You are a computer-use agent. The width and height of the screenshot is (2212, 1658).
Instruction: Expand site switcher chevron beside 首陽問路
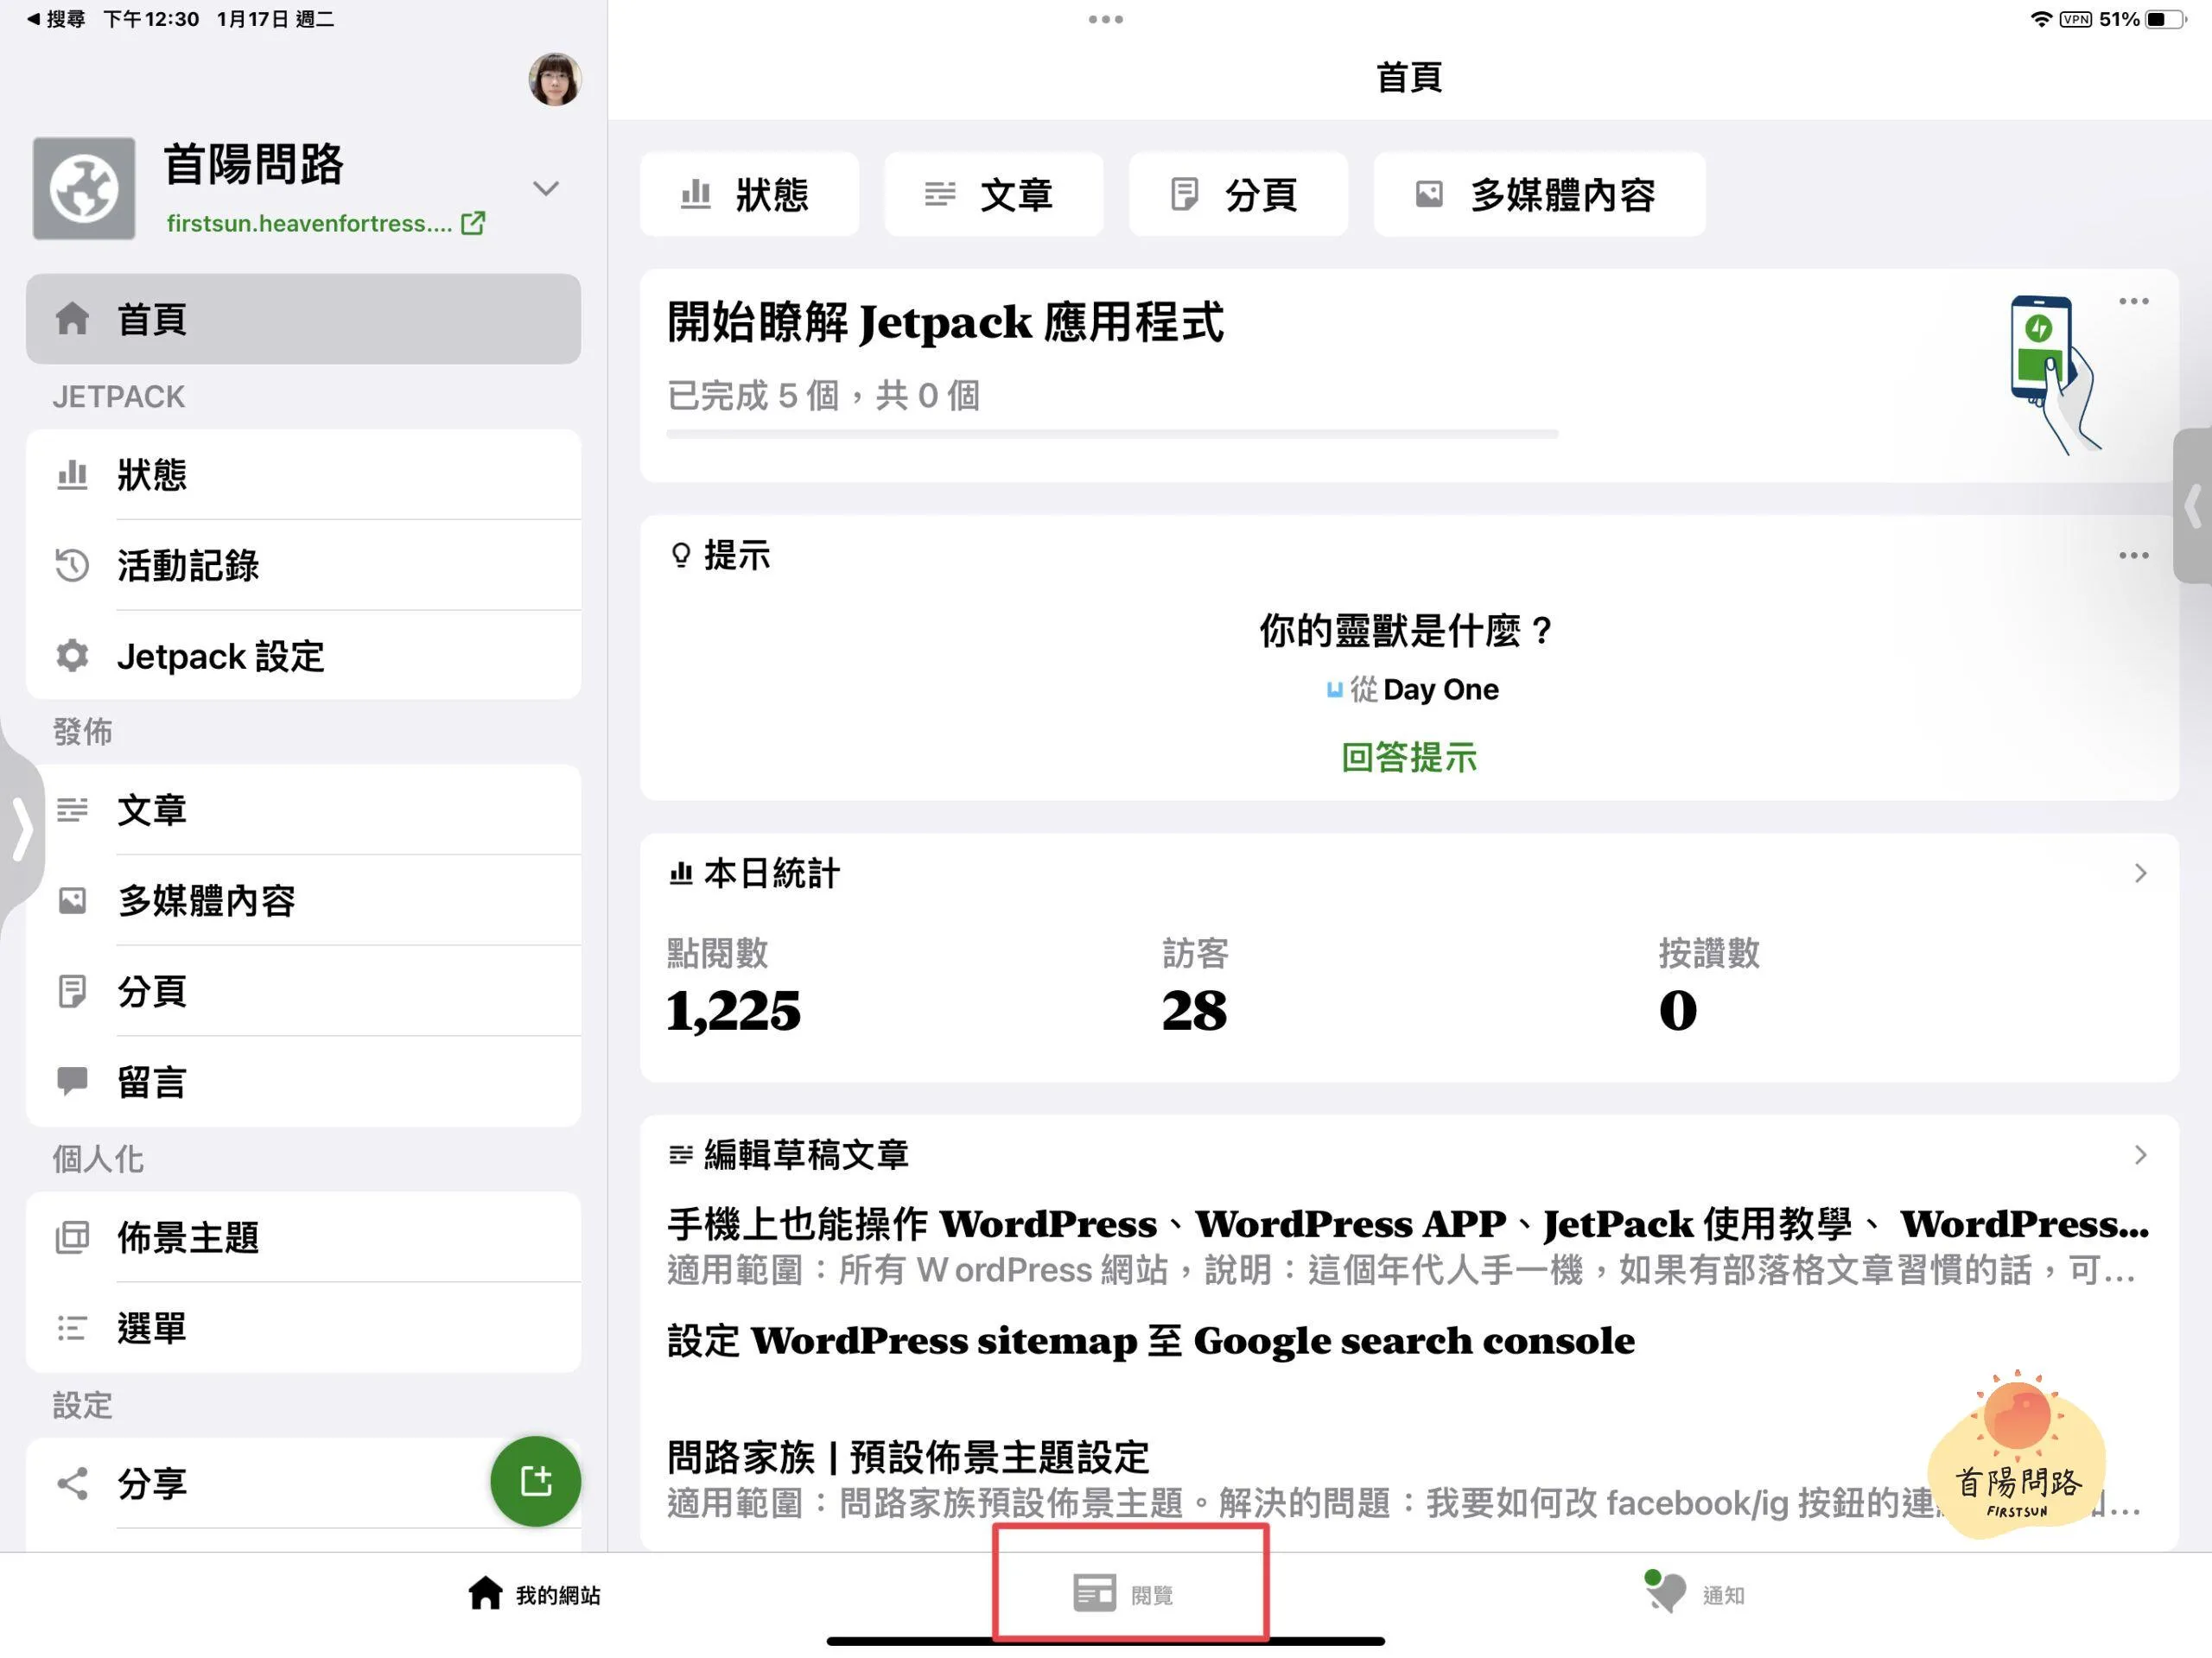click(x=546, y=188)
